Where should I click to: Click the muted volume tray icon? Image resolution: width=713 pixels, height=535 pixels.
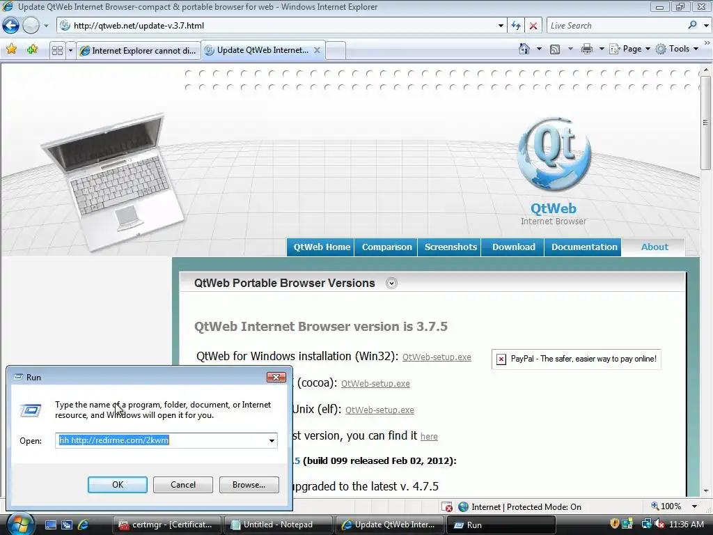(659, 524)
